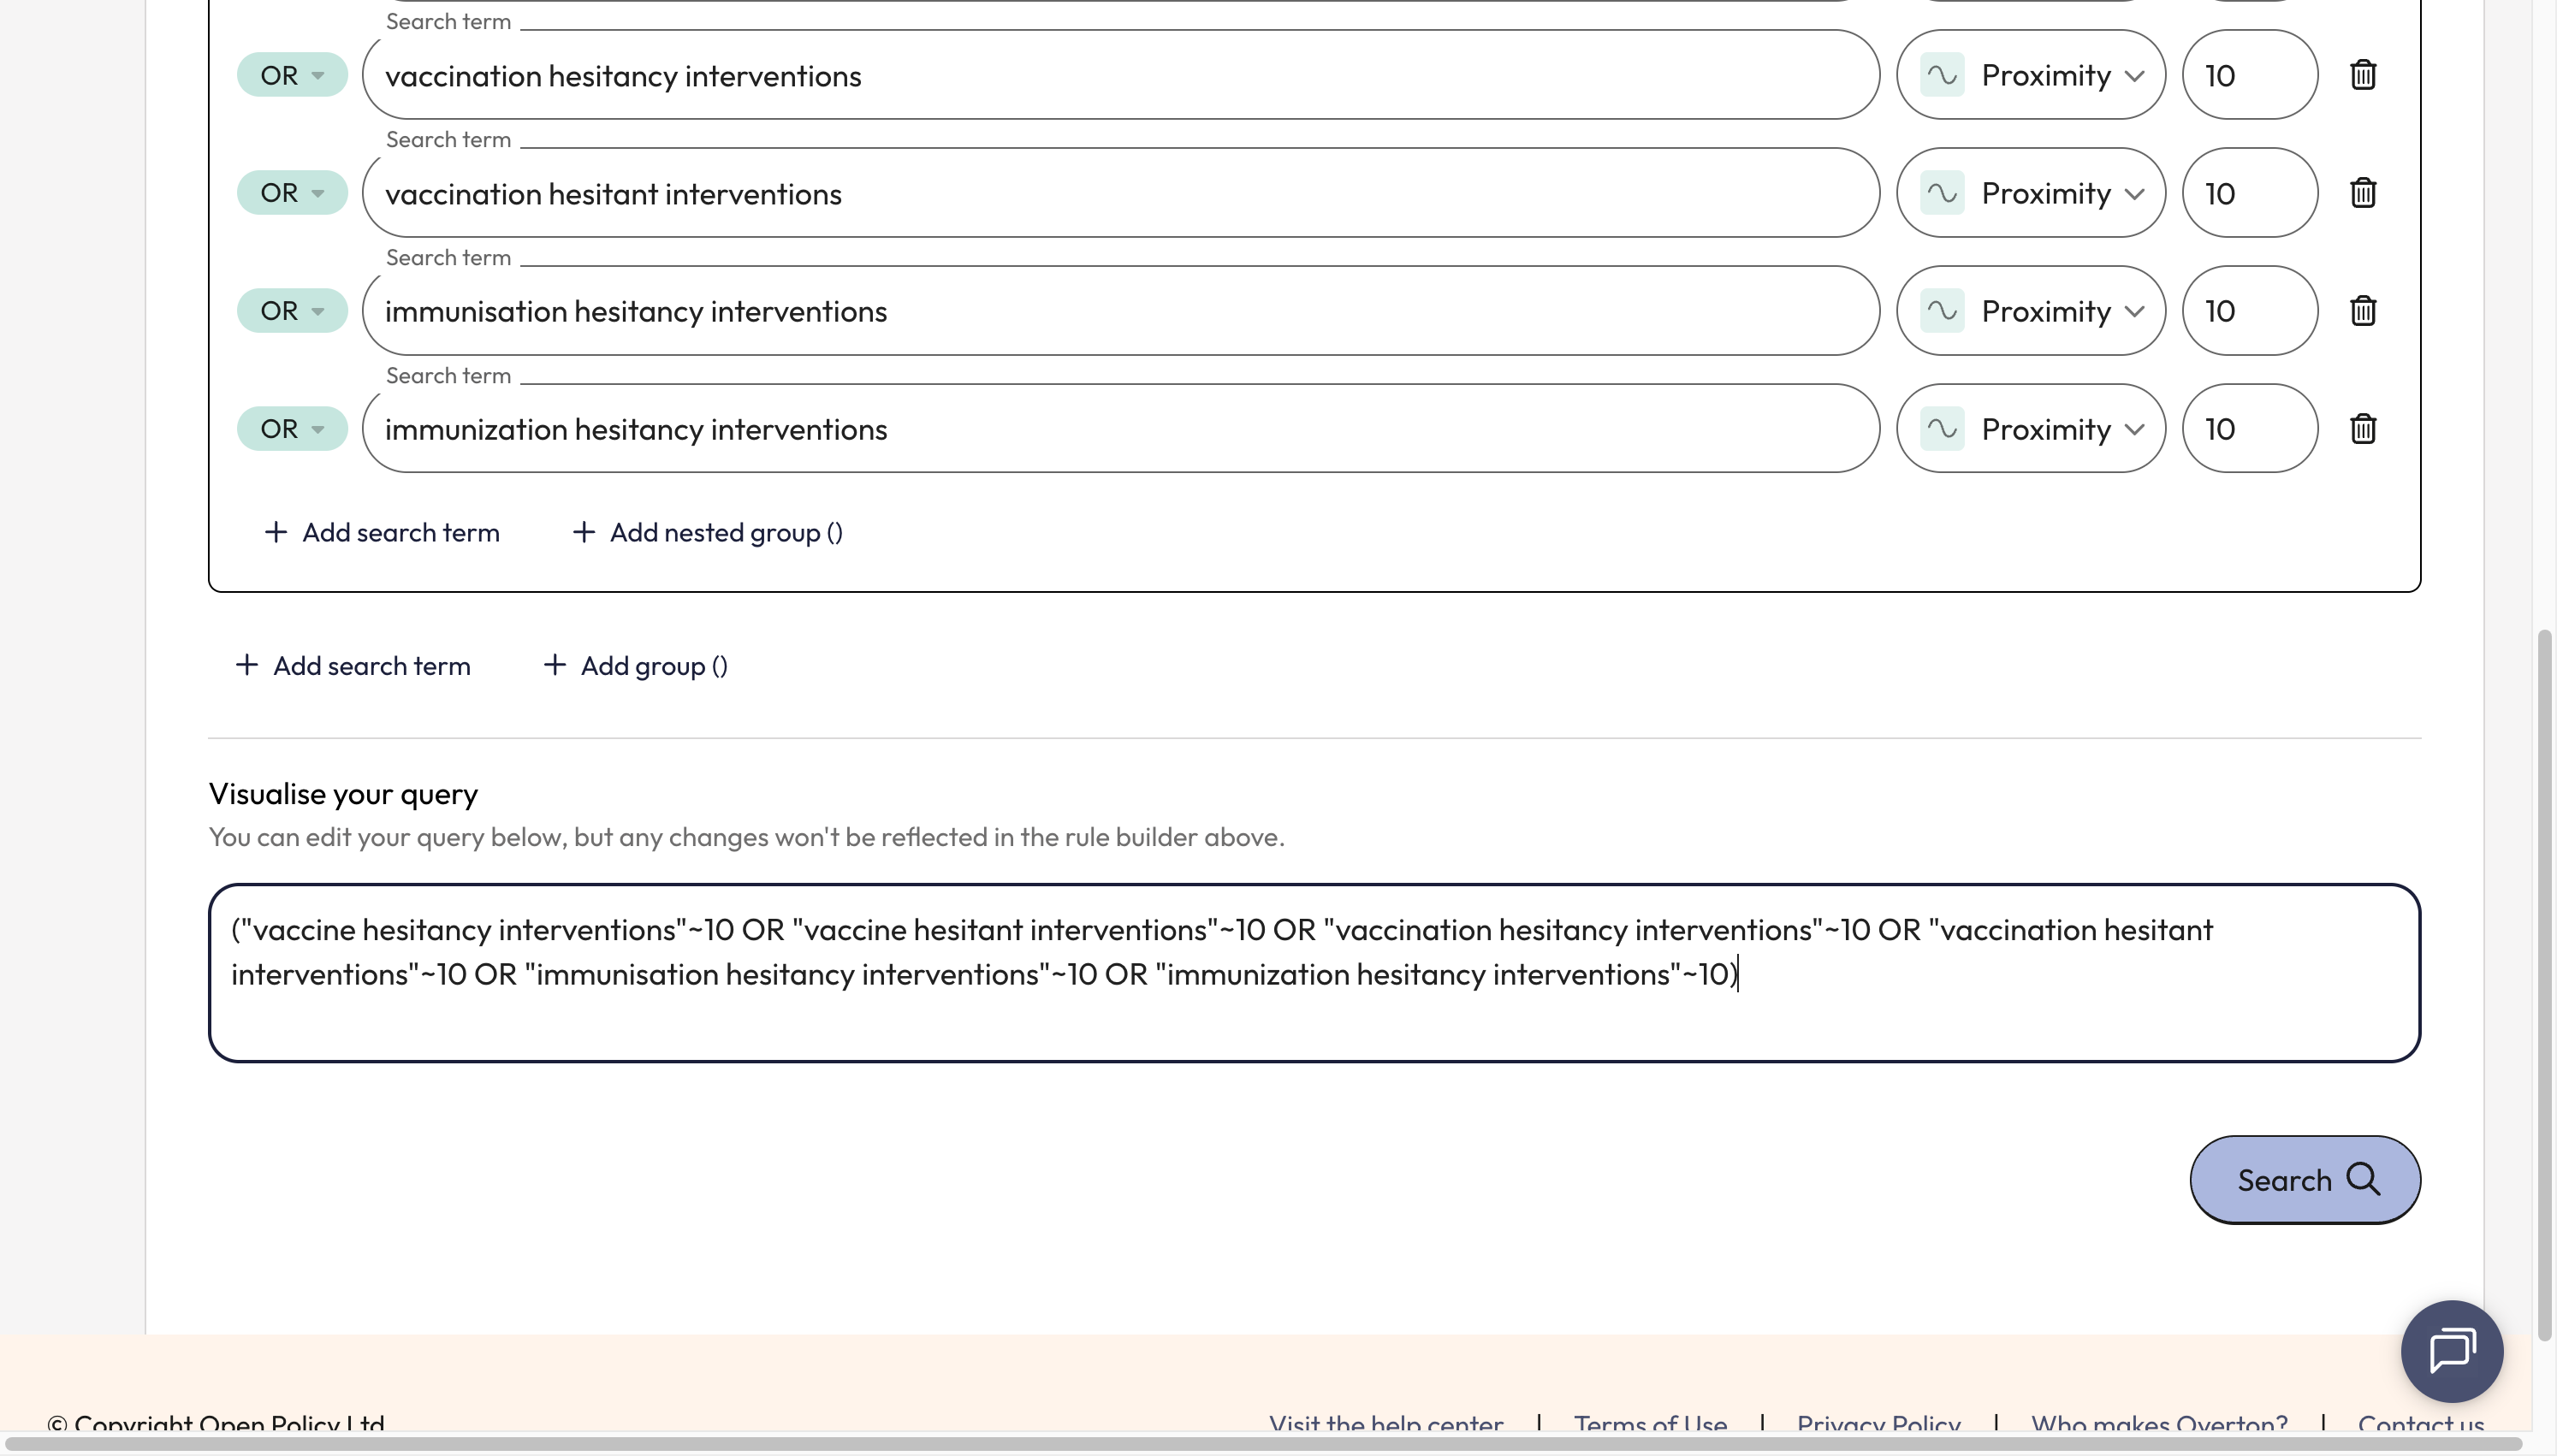Edit the vaccination hesitancy interventions search term

pyautogui.click(x=1121, y=75)
